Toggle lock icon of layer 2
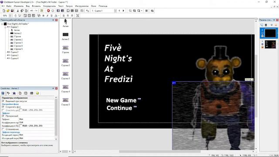The width and height of the screenshot is (279, 157). 262,36
